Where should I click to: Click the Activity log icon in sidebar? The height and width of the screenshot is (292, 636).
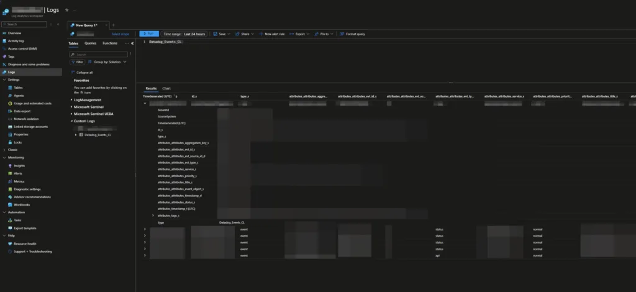[4, 41]
